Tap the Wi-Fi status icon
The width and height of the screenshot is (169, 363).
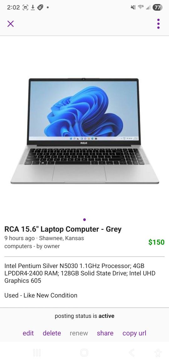141,8
